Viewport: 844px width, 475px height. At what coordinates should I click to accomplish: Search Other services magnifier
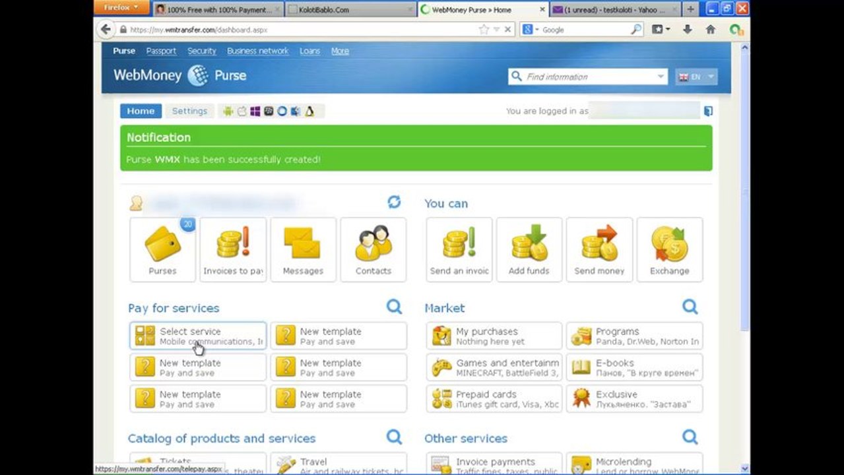[x=690, y=437]
